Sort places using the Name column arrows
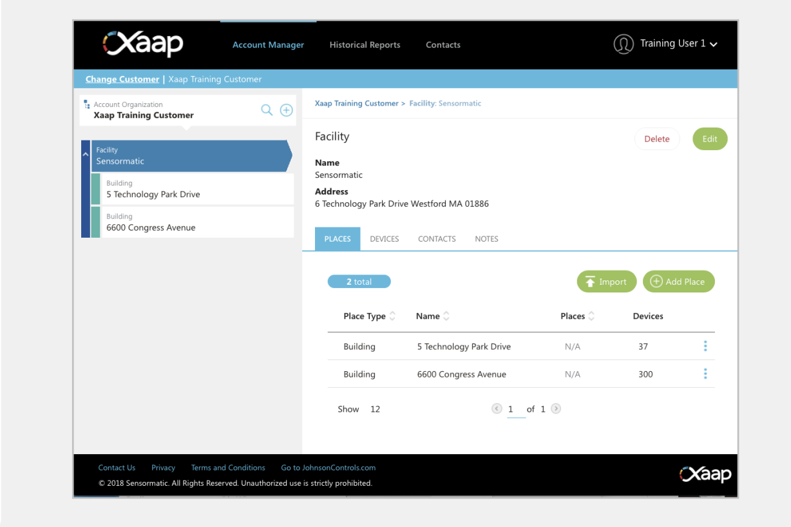Image resolution: width=791 pixels, height=527 pixels. click(x=446, y=316)
